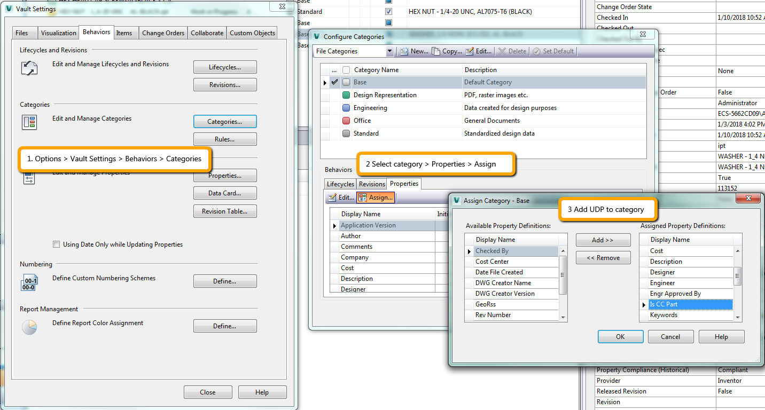This screenshot has width=765, height=410.
Task: Click Configure Categories title bar icon
Action: click(x=317, y=36)
